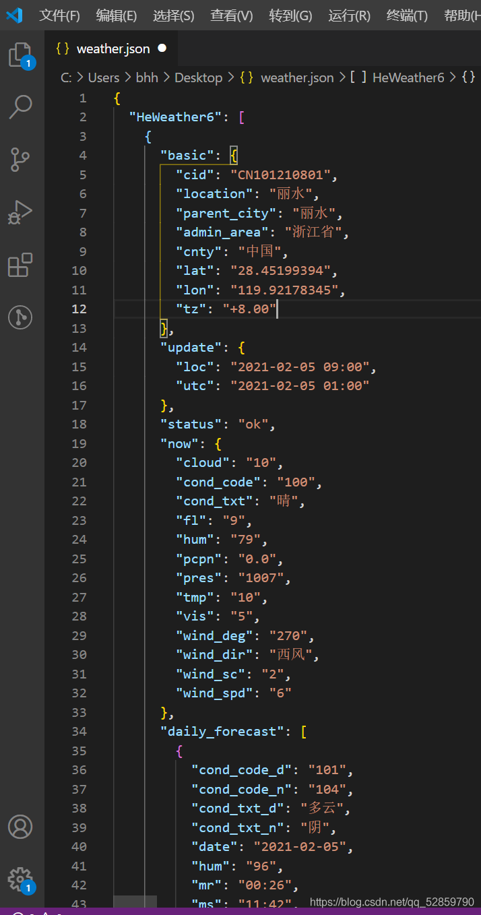Open the 运行(R) menu

click(x=349, y=15)
